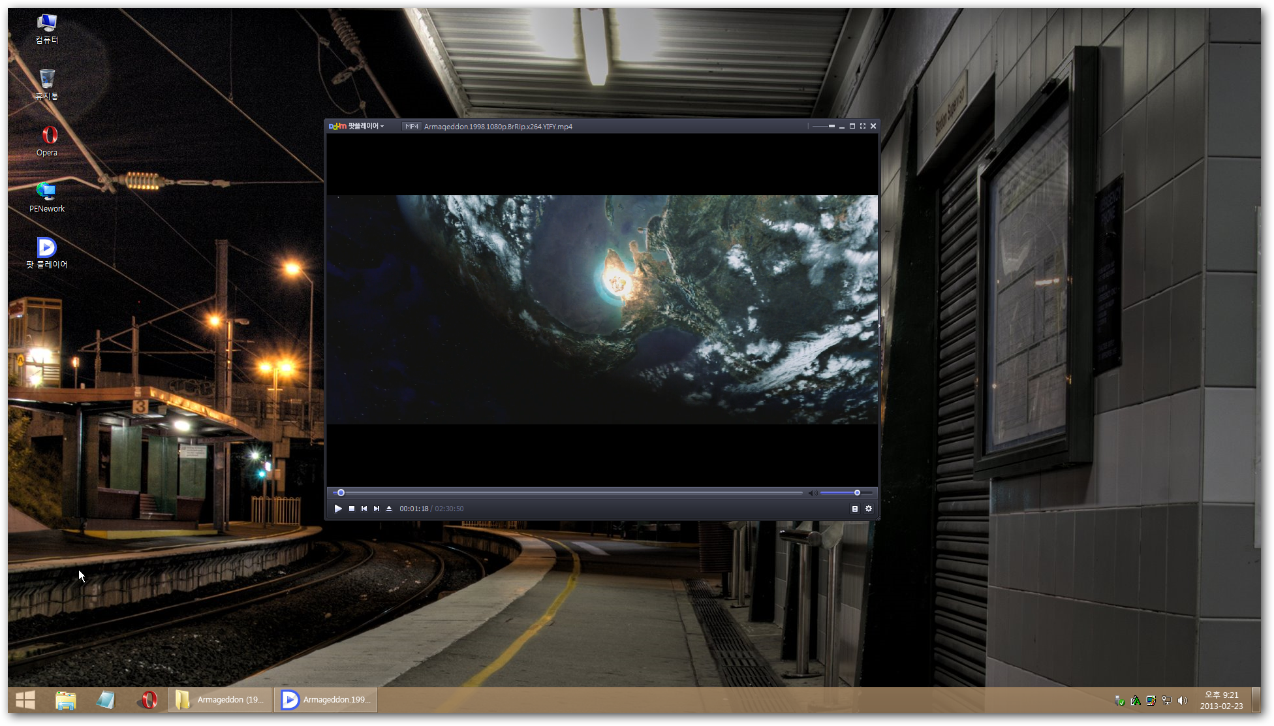
Task: Click the Show desktop button at taskbar end
Action: (x=1257, y=700)
